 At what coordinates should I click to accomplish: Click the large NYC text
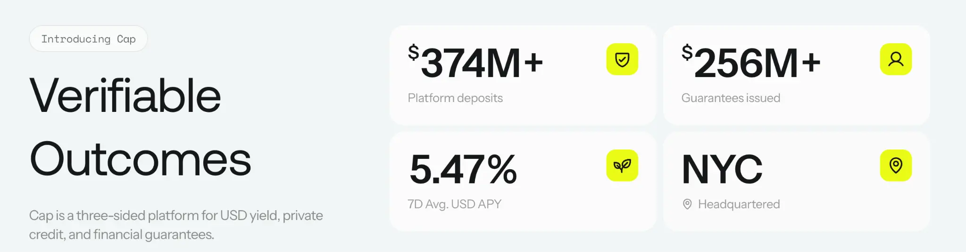coord(722,169)
